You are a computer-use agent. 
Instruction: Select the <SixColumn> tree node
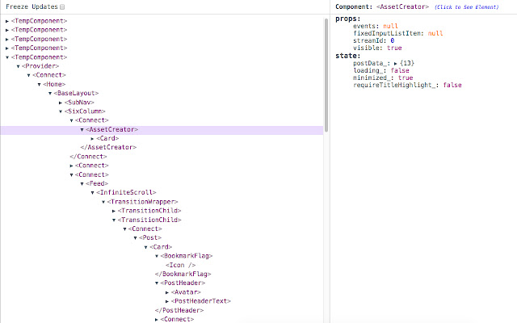(85, 111)
